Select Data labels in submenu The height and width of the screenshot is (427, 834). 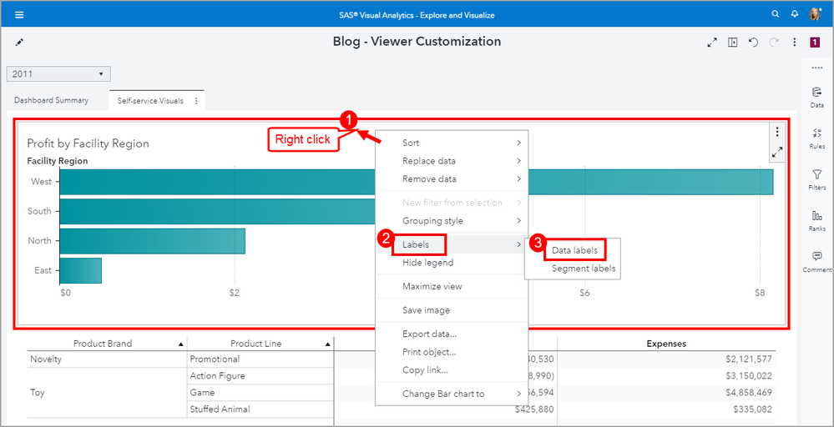coord(574,250)
